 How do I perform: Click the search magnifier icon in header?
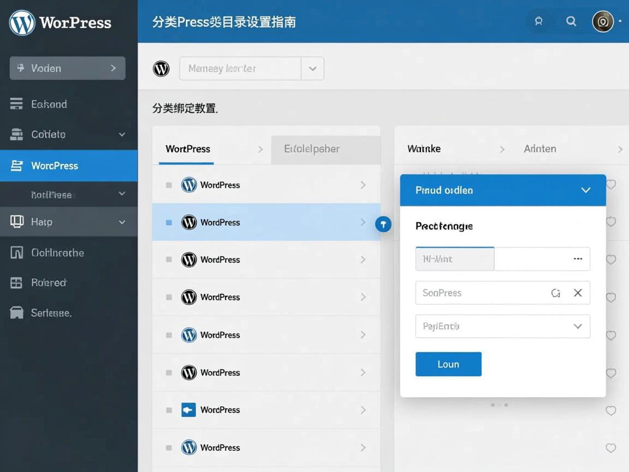(571, 21)
